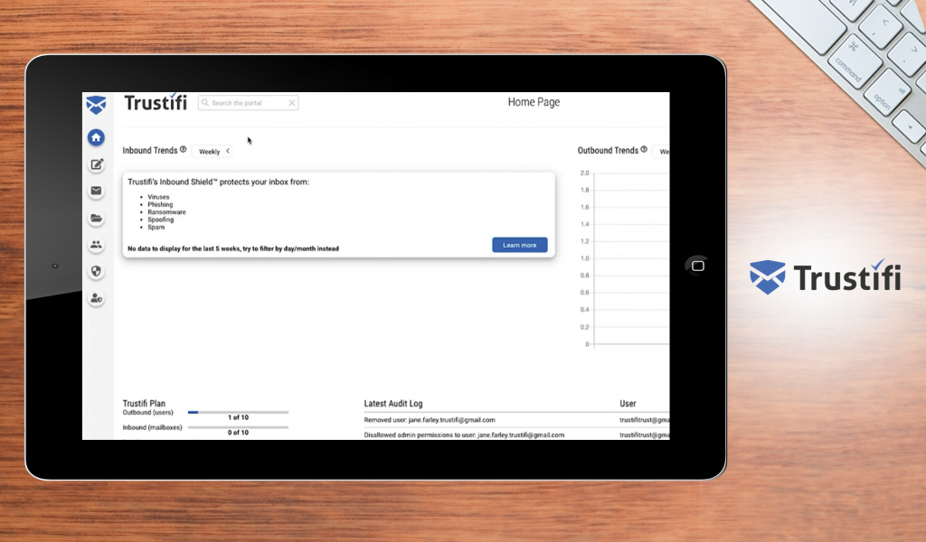
Task: Click the 'Latest Audit Log' heading
Action: click(x=393, y=404)
